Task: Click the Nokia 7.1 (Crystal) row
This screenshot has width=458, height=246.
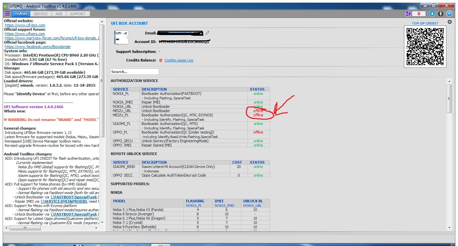Action: click(x=190, y=223)
